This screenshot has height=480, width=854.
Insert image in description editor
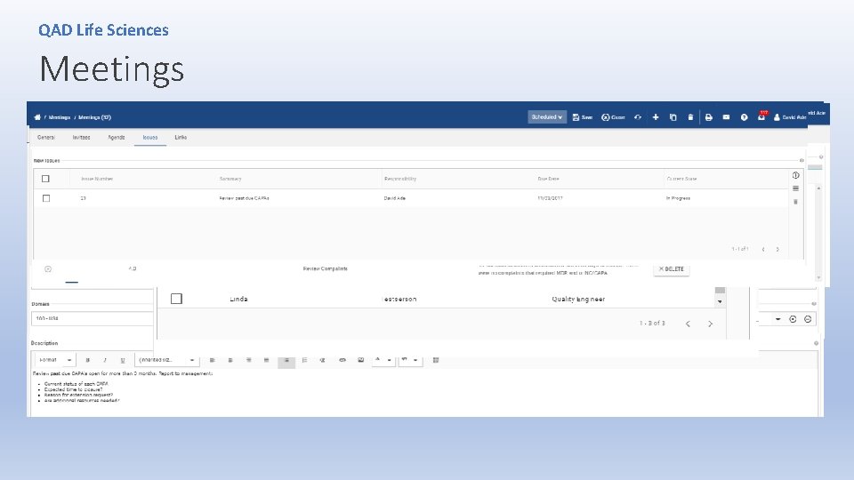click(360, 360)
